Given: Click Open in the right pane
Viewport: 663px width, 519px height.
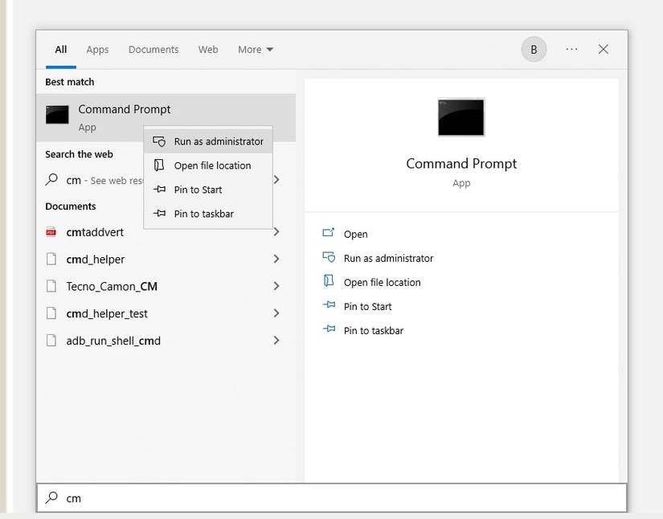Looking at the screenshot, I should click(x=355, y=234).
